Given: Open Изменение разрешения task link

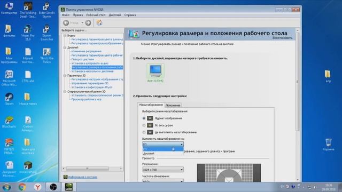Looking at the screenshot, I should pos(87,51).
